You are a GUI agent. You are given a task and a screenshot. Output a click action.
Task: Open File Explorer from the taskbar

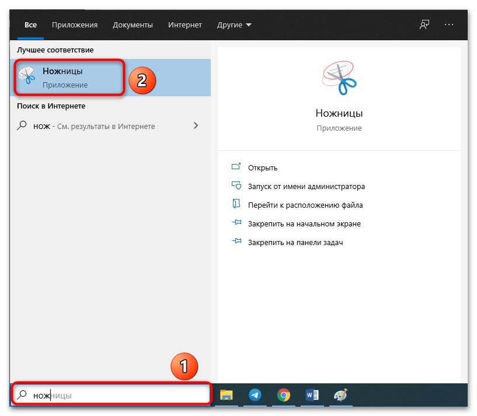pos(226,395)
